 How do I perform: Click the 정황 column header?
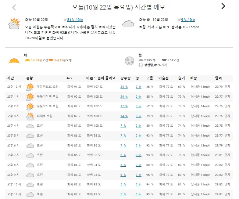[x=29, y=78]
